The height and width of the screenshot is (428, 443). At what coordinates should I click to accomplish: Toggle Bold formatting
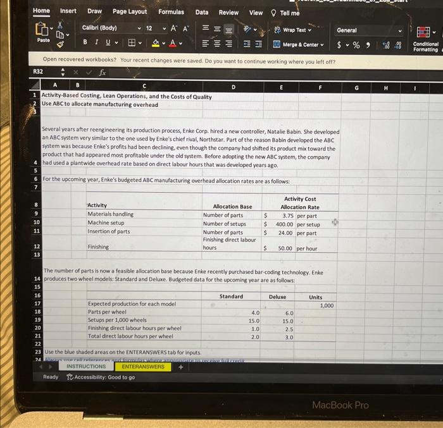pos(85,42)
